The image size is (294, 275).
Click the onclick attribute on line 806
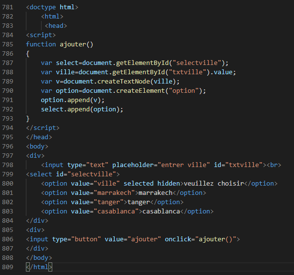pos(201,239)
